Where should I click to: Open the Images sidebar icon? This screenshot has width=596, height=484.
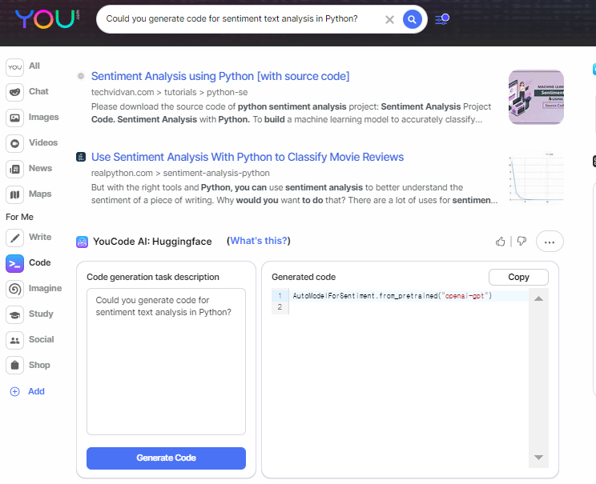[x=15, y=118]
